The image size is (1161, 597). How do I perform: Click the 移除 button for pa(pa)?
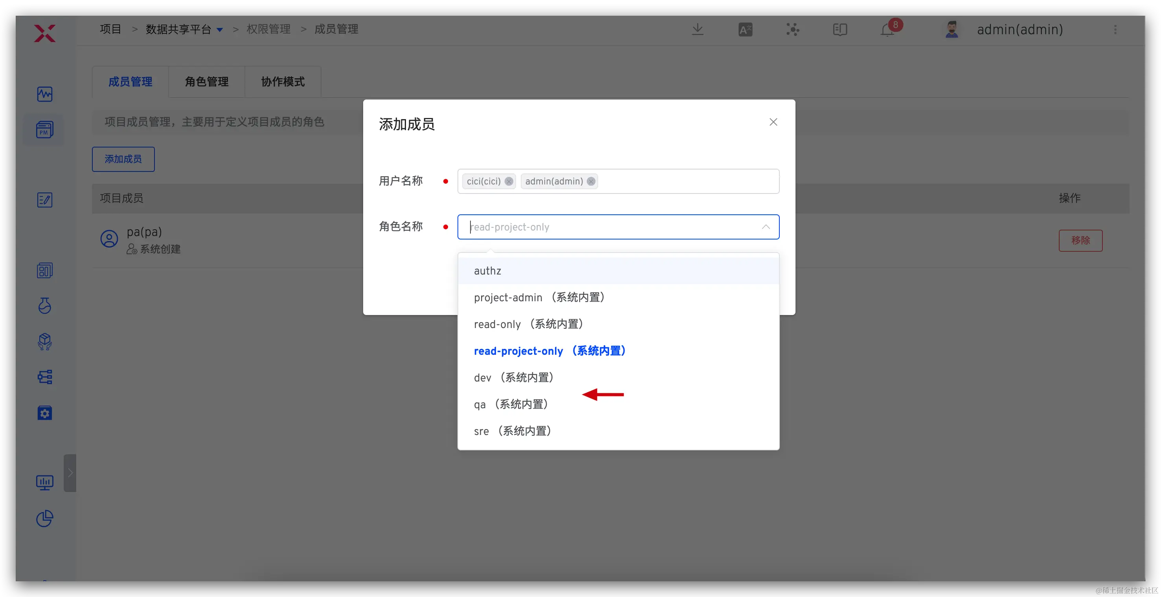pyautogui.click(x=1080, y=240)
